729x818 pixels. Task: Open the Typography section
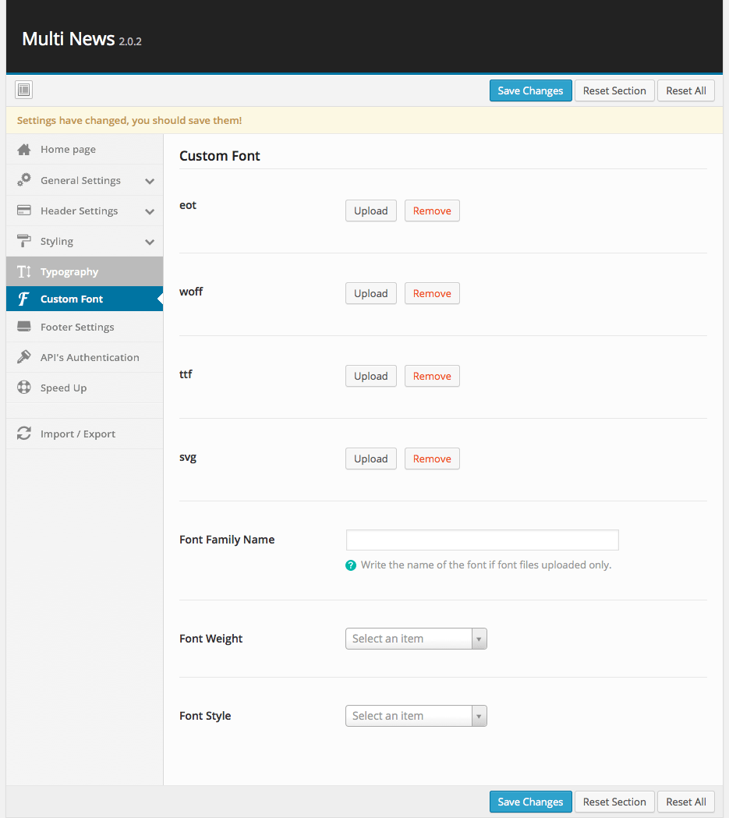69,272
